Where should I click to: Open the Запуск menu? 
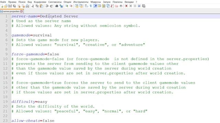(x=107, y=2)
